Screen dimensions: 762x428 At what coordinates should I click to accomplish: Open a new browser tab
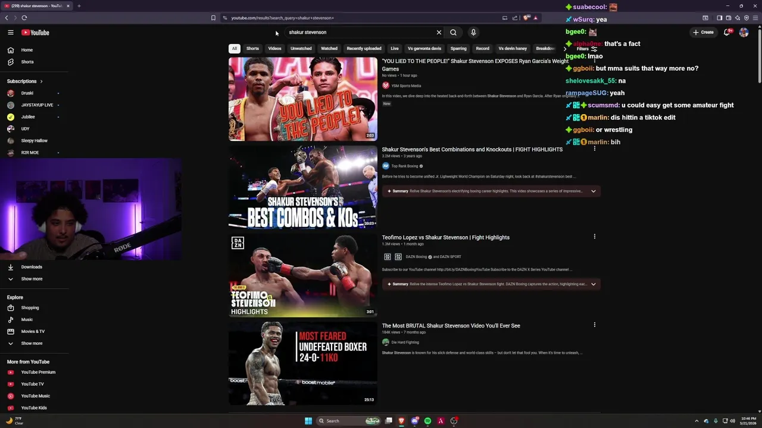tap(79, 6)
